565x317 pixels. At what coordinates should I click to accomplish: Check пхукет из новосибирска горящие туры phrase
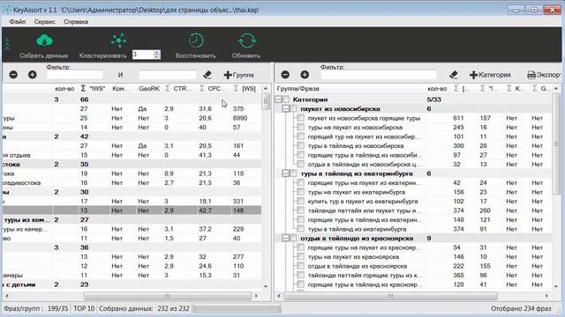(x=300, y=118)
